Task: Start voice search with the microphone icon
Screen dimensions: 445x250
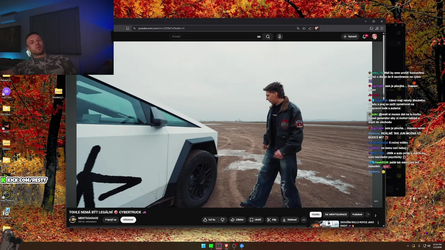Action: click(280, 36)
